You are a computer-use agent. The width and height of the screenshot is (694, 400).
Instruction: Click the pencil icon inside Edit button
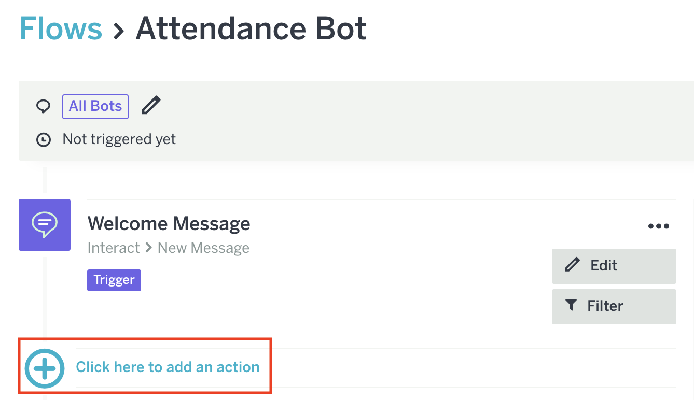click(572, 265)
